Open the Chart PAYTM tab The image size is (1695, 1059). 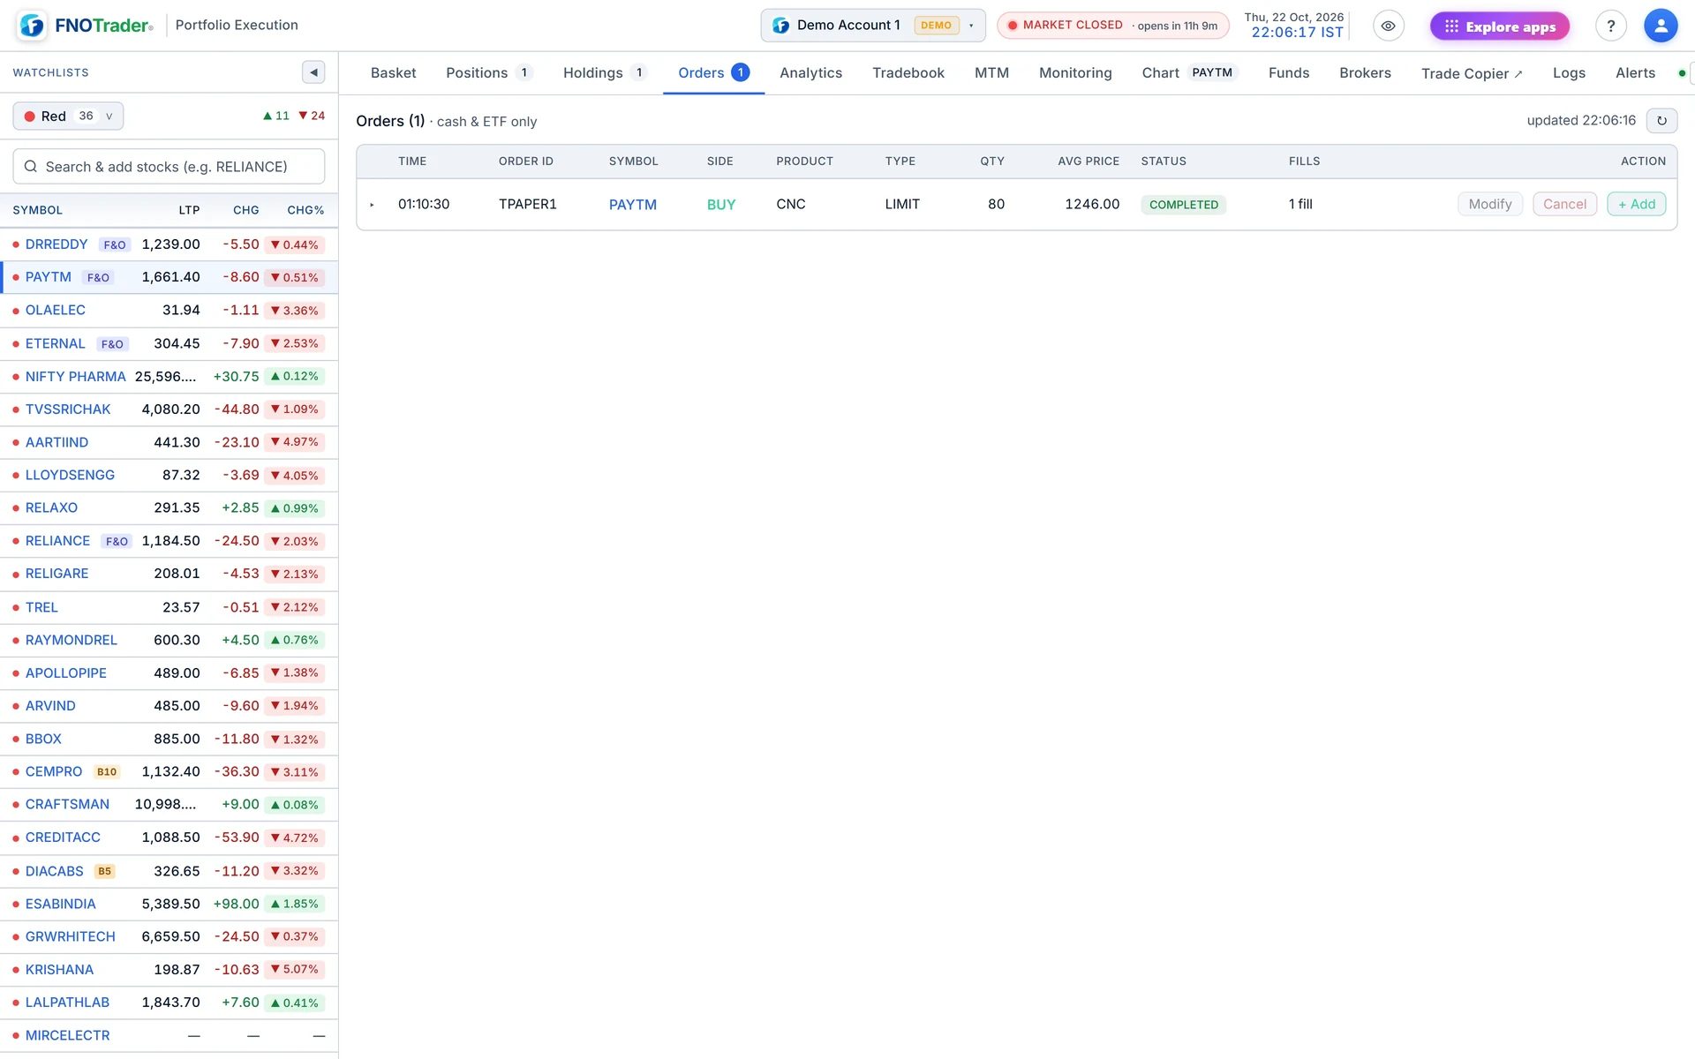1189,72
